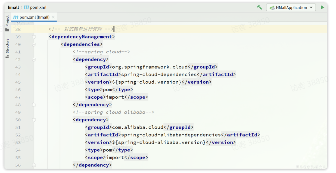
Task: Click the Maven icon beside breadcrumb pom.xml
Action: click(x=26, y=7)
